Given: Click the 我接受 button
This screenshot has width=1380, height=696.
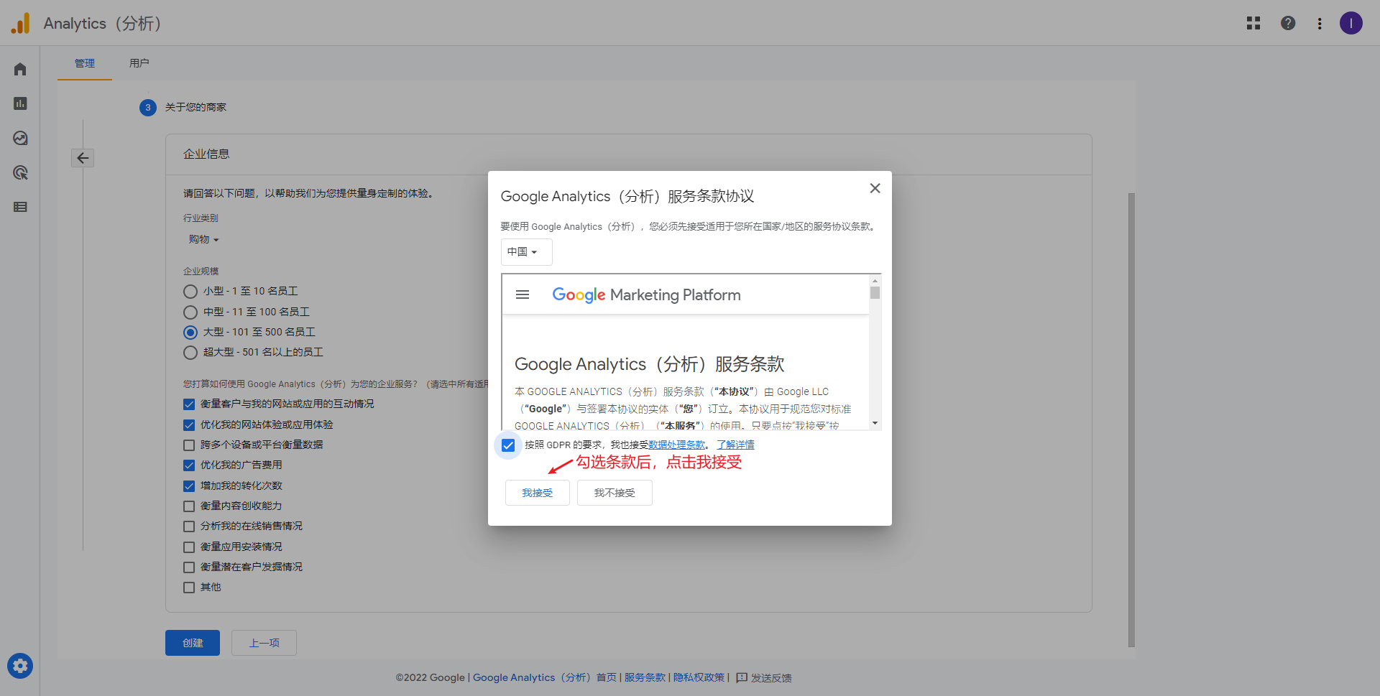Looking at the screenshot, I should [x=537, y=493].
